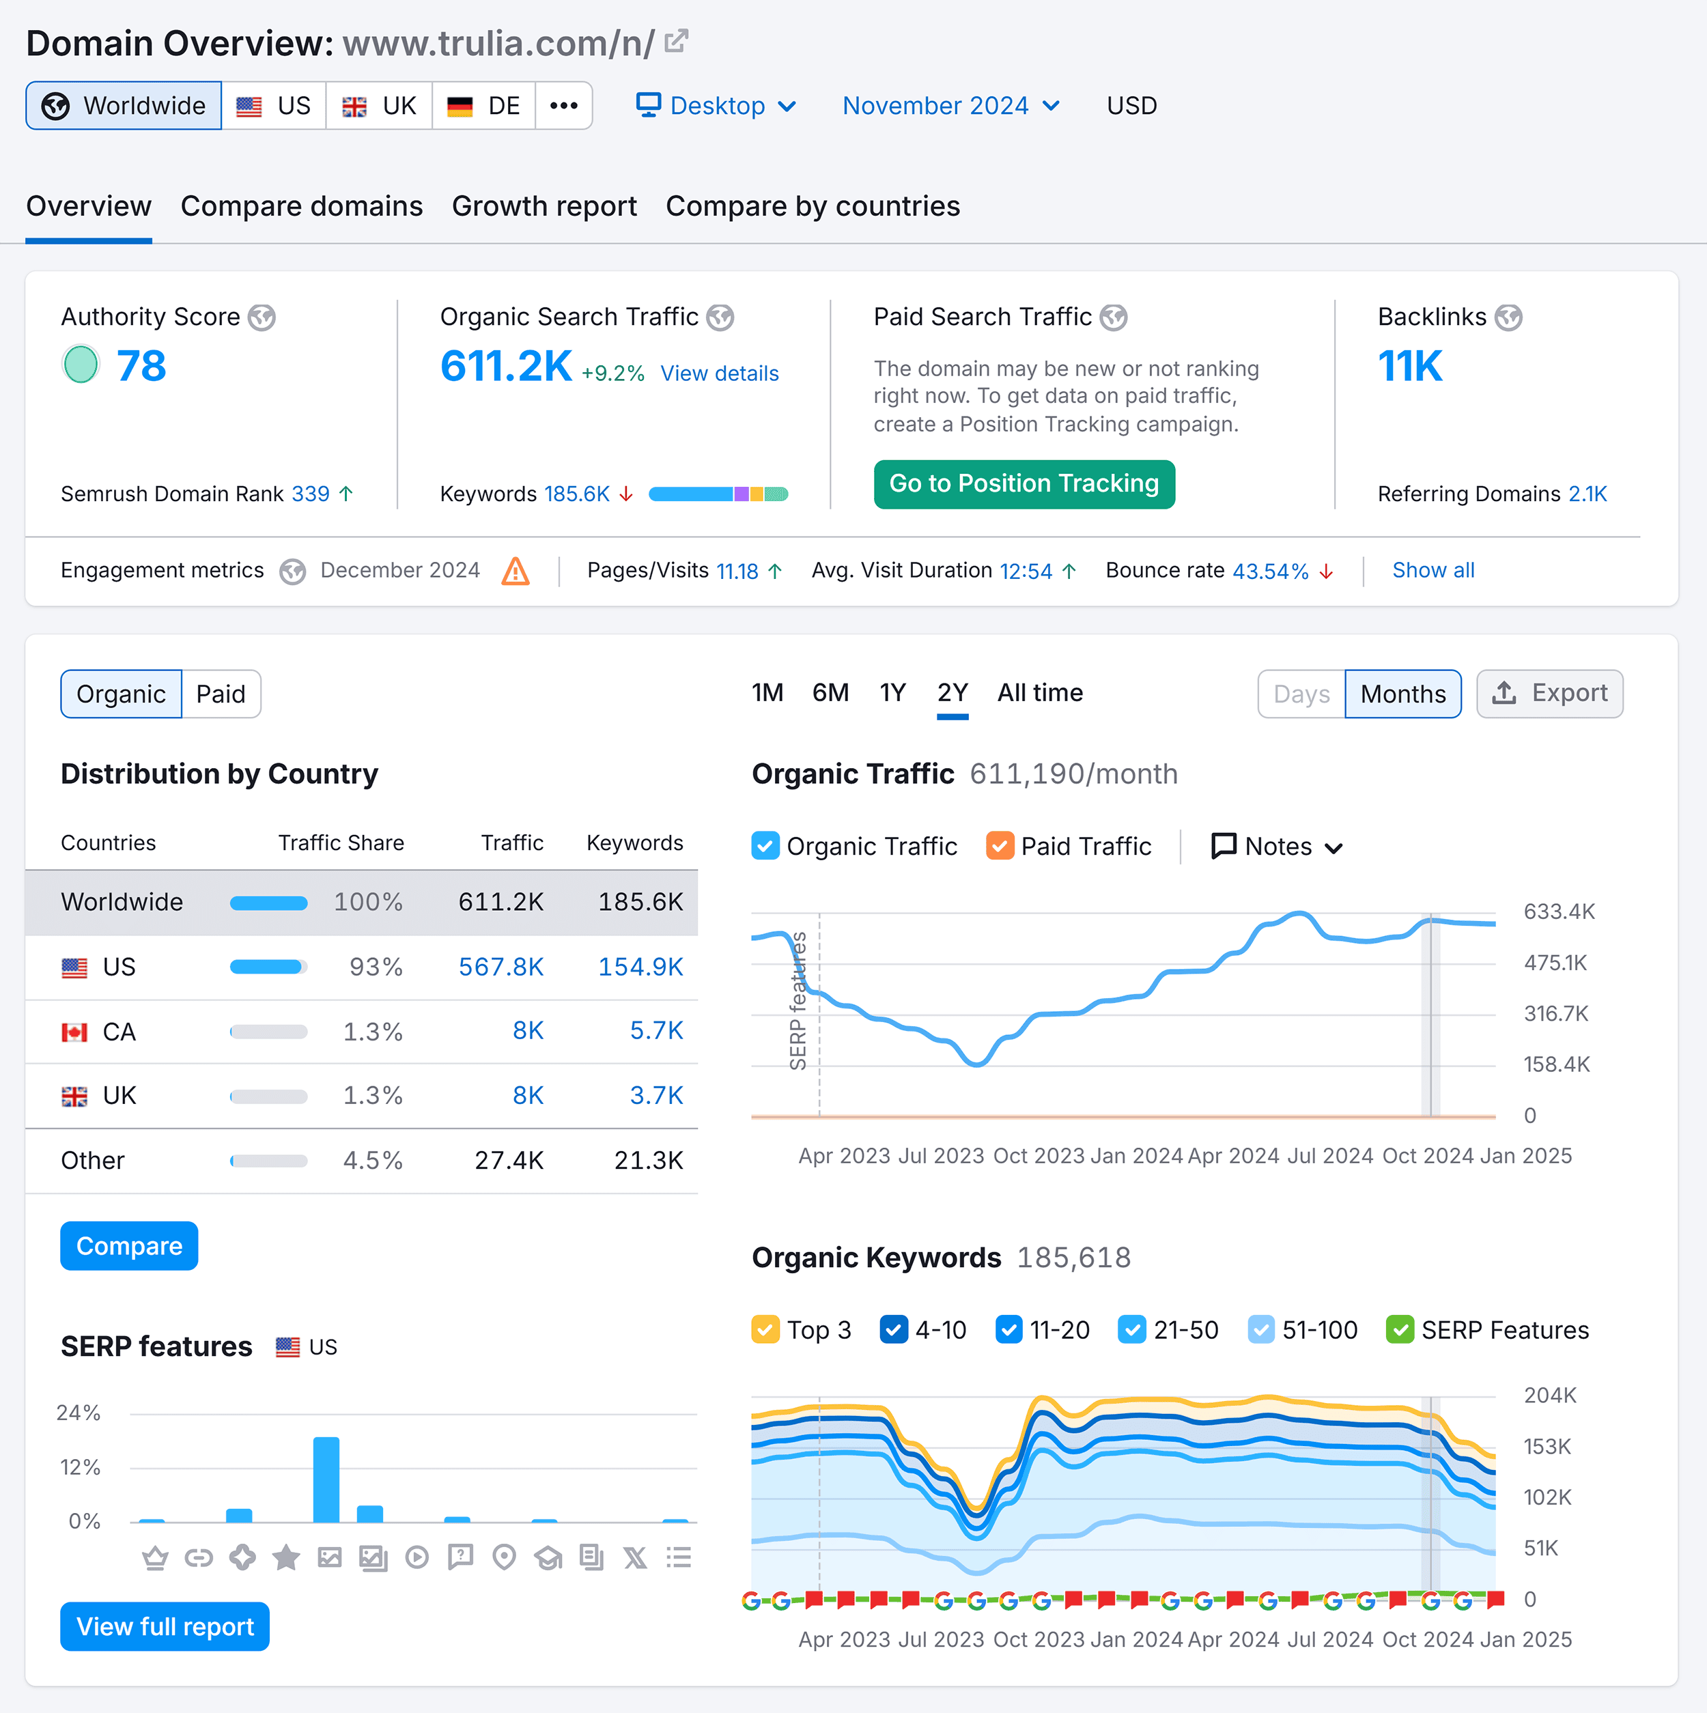Click US traffic value 567.8K

click(501, 967)
